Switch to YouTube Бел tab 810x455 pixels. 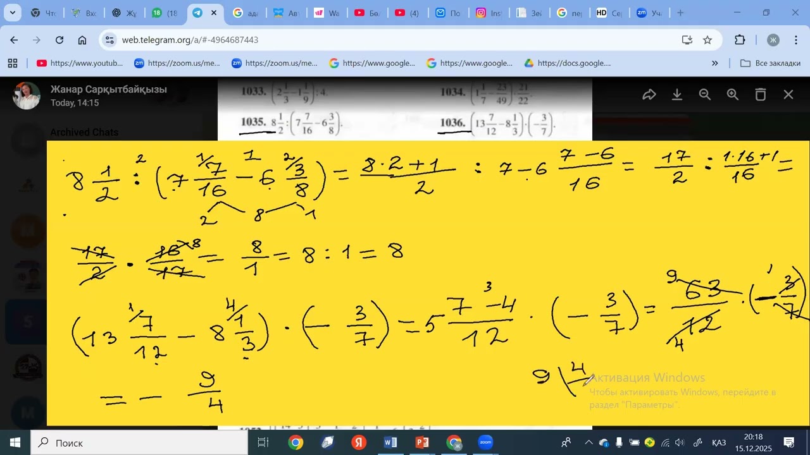coord(367,13)
